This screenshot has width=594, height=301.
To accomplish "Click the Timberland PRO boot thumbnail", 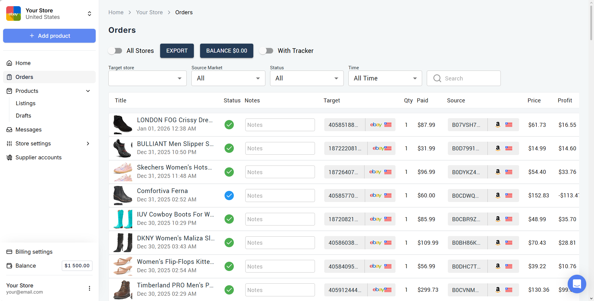I will click(x=123, y=290).
